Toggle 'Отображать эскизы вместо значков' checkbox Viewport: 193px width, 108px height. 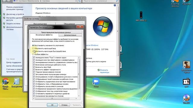pos(34,86)
